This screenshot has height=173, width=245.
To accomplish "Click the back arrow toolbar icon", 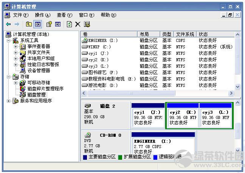I will [8, 24].
